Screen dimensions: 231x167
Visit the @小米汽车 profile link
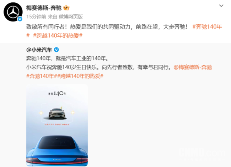[39, 50]
